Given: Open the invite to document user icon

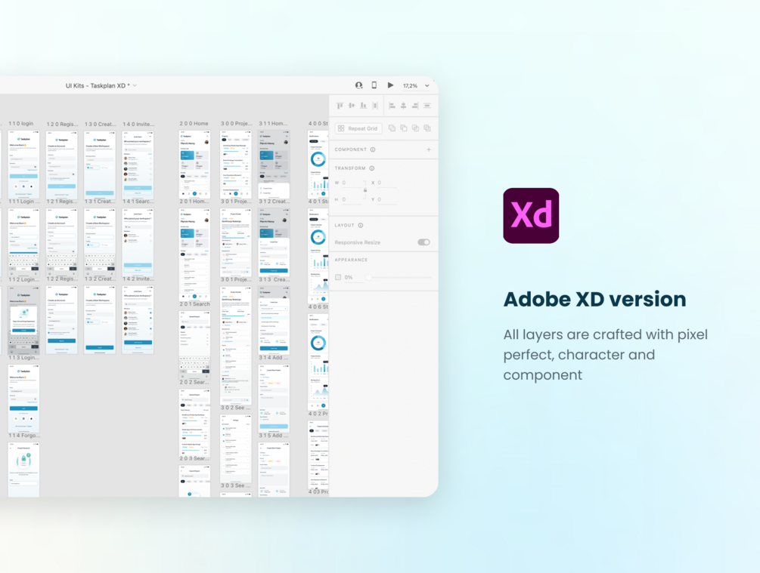Looking at the screenshot, I should (x=358, y=85).
